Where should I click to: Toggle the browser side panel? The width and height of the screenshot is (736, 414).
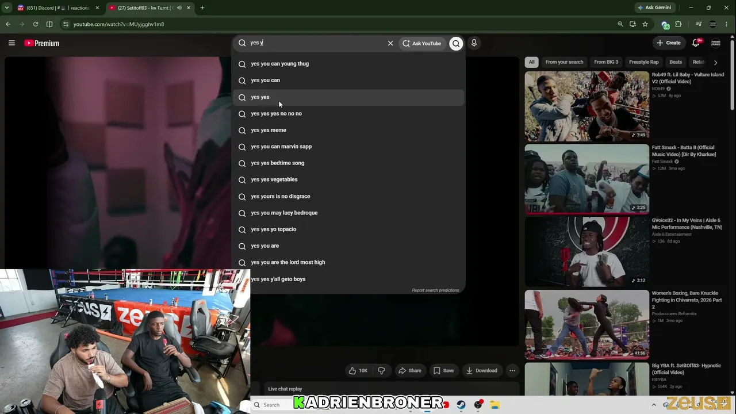[x=49, y=24]
